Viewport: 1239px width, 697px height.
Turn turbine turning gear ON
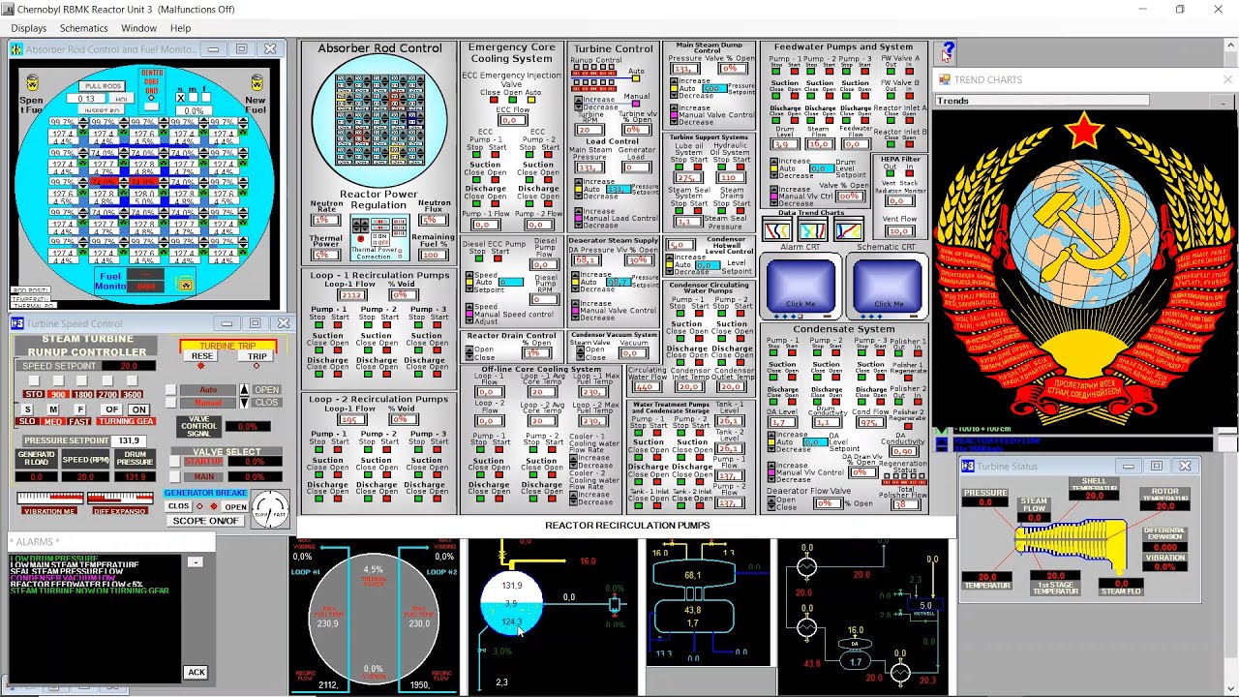click(138, 409)
